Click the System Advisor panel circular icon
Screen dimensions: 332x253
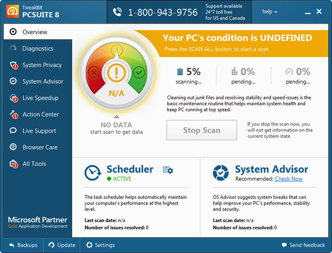(220, 173)
